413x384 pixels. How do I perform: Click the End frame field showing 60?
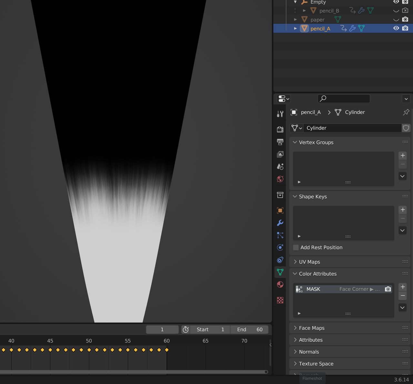[x=249, y=329]
